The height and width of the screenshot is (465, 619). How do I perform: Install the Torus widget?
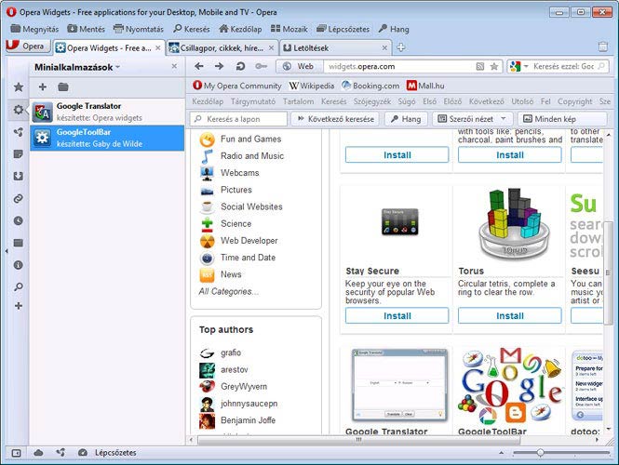(510, 315)
